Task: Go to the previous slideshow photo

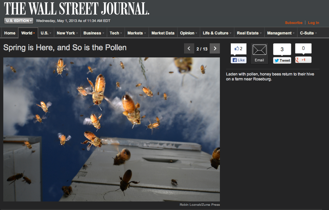Action: pos(189,49)
